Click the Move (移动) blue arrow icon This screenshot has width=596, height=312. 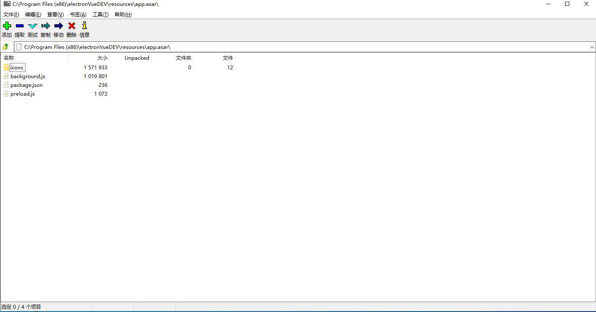(x=59, y=26)
